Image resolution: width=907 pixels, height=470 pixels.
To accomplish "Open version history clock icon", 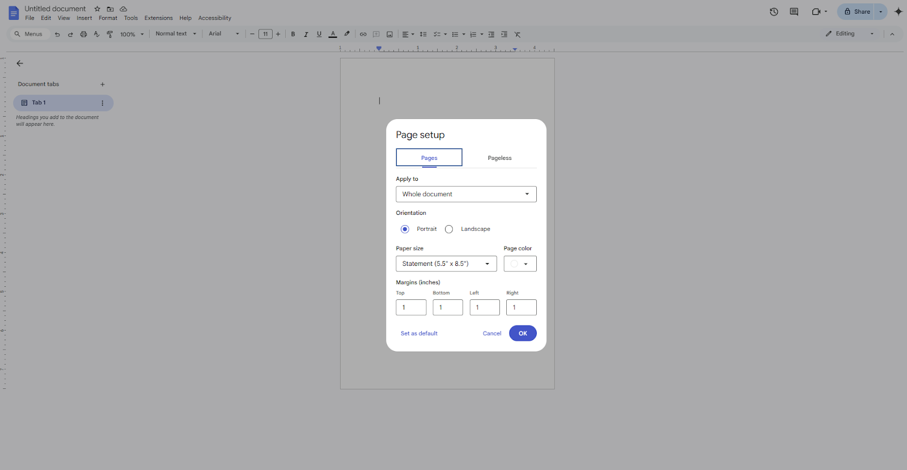I will tap(774, 11).
